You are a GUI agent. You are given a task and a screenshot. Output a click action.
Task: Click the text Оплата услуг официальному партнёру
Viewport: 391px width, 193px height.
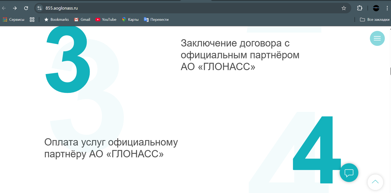pos(111,148)
